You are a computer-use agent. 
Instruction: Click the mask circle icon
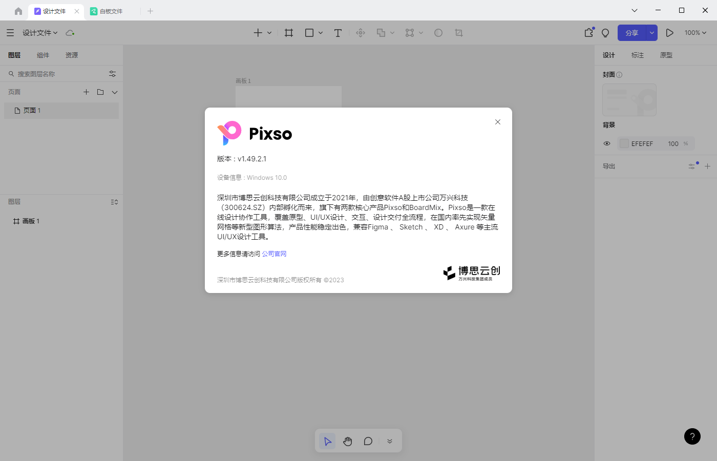click(438, 33)
